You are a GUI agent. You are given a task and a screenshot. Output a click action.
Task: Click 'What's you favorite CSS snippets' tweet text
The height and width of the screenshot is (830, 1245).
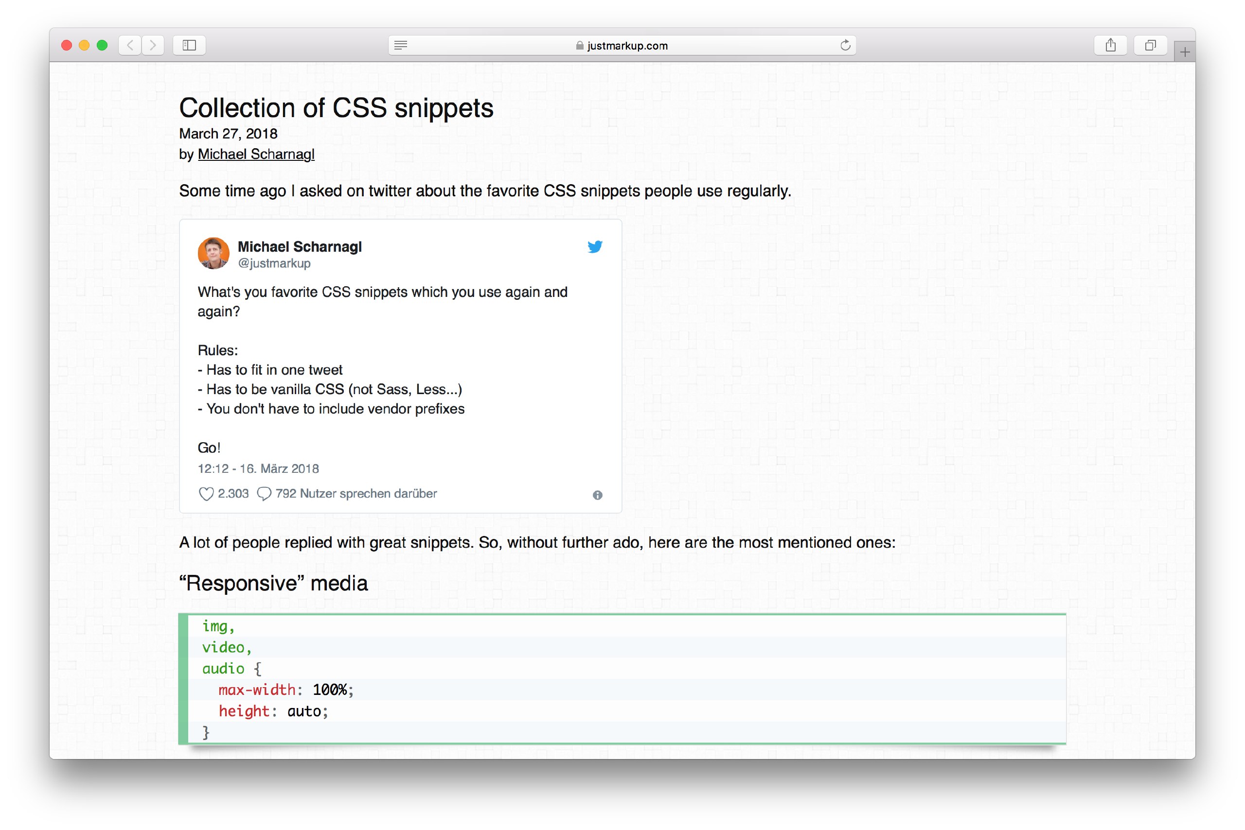pyautogui.click(x=383, y=302)
